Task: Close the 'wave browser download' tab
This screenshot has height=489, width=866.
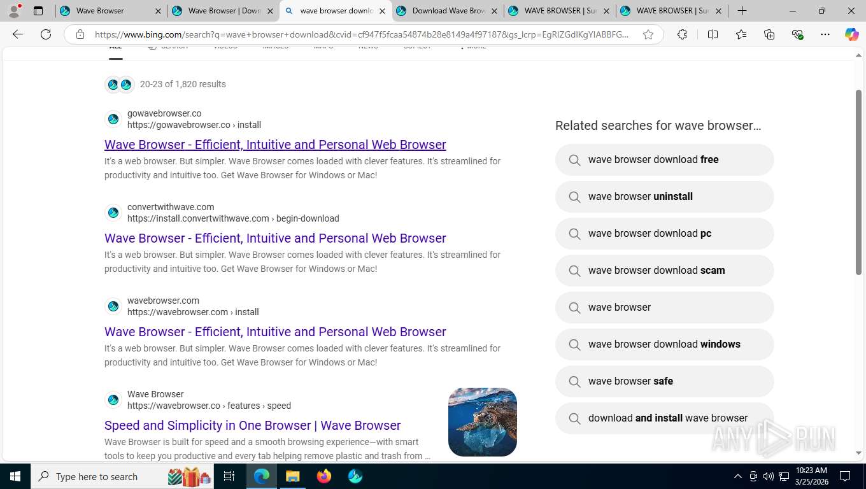Action: [382, 11]
